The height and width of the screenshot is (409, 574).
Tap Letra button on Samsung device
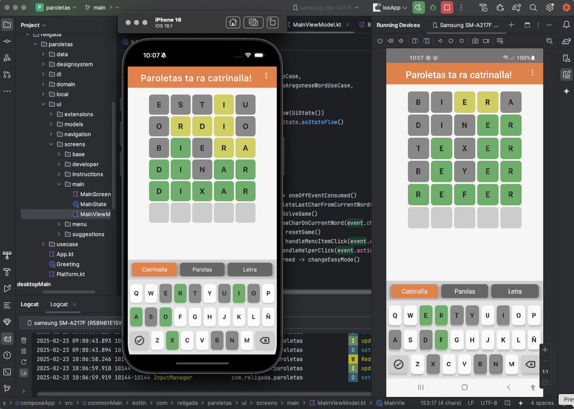[x=515, y=291]
